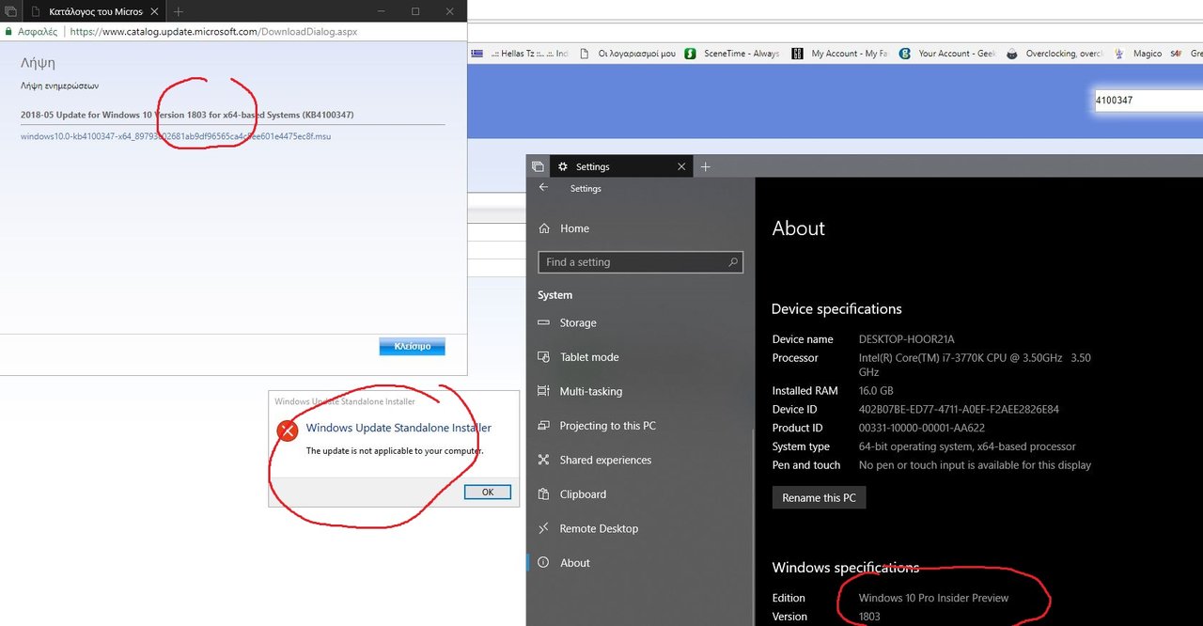The image size is (1203, 626).
Task: Click the Version 1803 value
Action: point(869,617)
